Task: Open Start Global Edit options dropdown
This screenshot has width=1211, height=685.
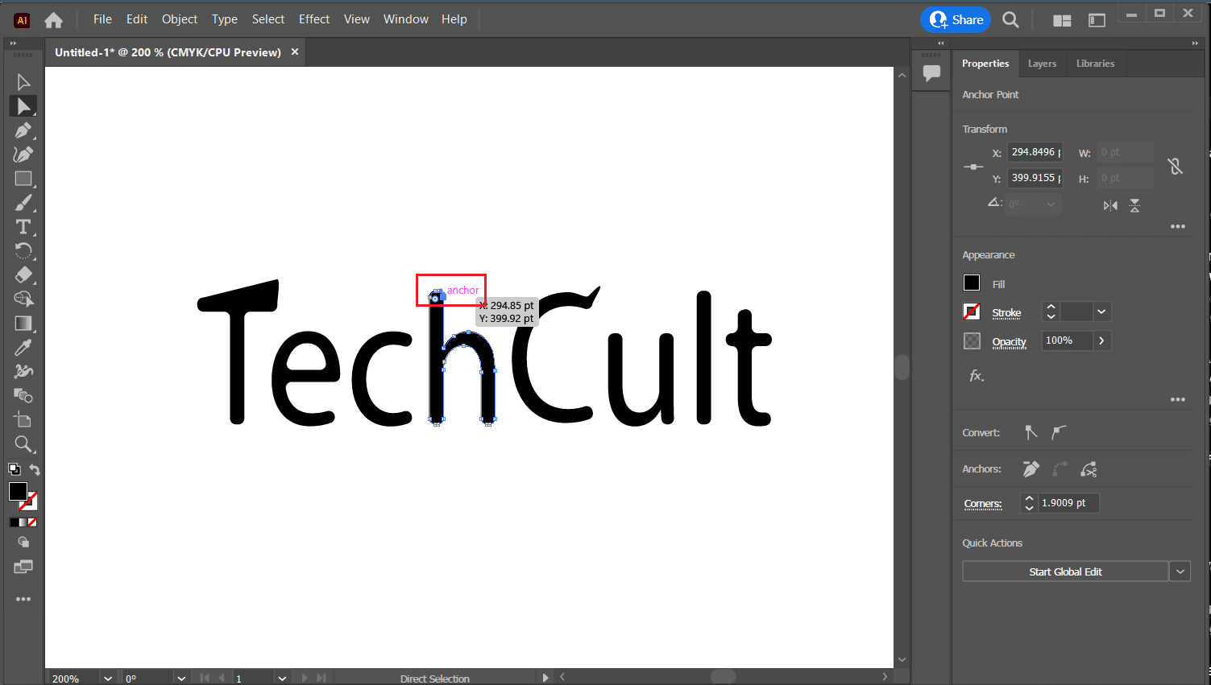Action: [1180, 572]
